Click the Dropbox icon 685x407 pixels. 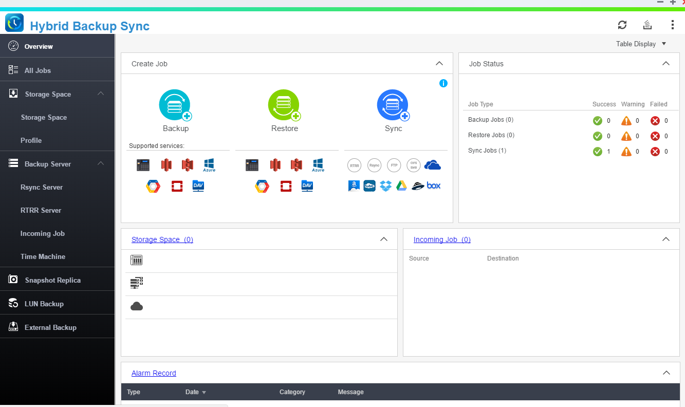385,186
